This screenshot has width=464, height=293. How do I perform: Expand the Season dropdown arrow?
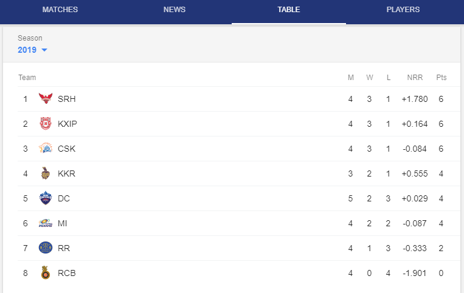click(x=44, y=50)
